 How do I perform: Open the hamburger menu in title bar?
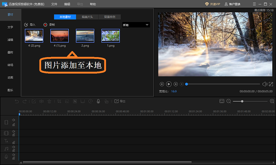(x=254, y=4)
